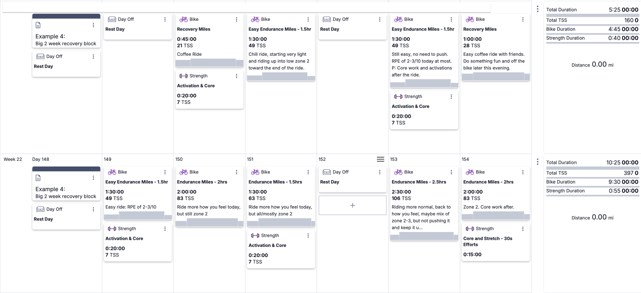Open options menu for day 149 Activation & Core

point(165,229)
